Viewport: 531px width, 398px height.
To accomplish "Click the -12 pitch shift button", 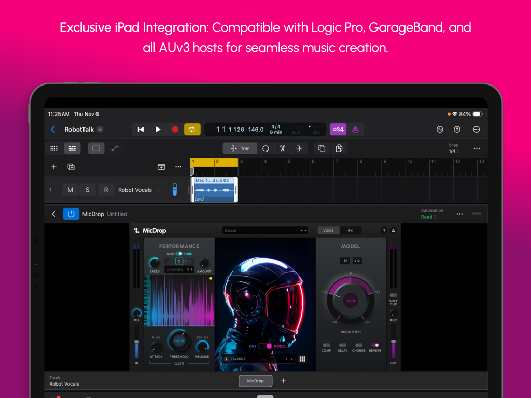I will (x=344, y=261).
